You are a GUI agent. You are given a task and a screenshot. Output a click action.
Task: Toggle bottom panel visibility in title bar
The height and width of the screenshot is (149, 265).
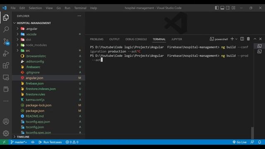222,8
